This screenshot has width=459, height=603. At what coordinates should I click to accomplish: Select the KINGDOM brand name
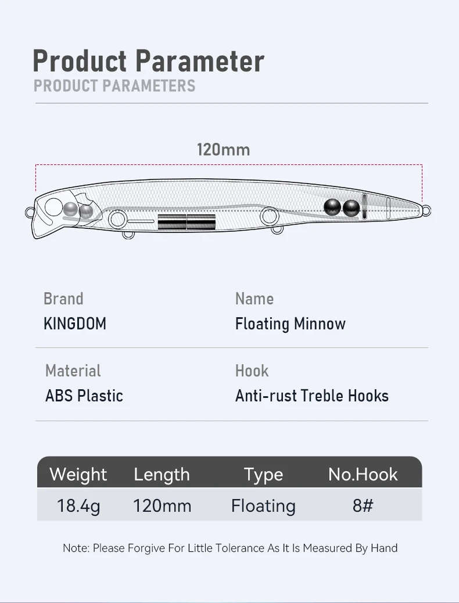pyautogui.click(x=75, y=324)
